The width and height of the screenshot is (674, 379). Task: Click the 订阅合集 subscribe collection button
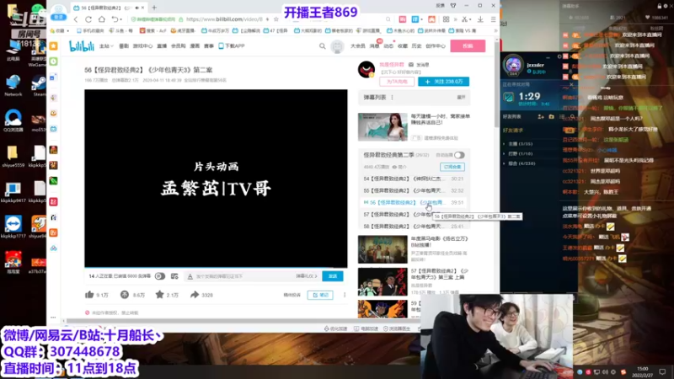pyautogui.click(x=452, y=167)
